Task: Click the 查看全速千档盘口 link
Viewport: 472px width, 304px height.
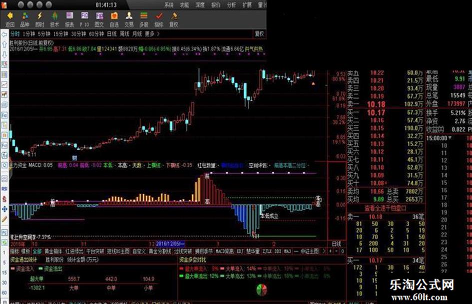Action: (x=386, y=208)
